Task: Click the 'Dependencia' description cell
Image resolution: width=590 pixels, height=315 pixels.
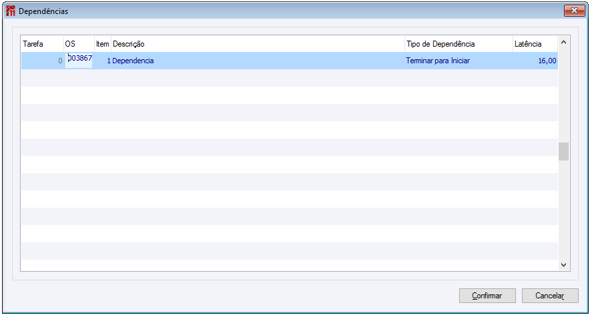Action: tap(258, 61)
